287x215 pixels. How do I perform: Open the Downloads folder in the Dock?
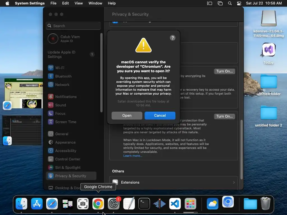[250, 204]
